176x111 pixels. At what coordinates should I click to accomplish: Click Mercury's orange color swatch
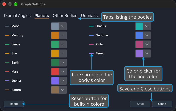pos(55,35)
